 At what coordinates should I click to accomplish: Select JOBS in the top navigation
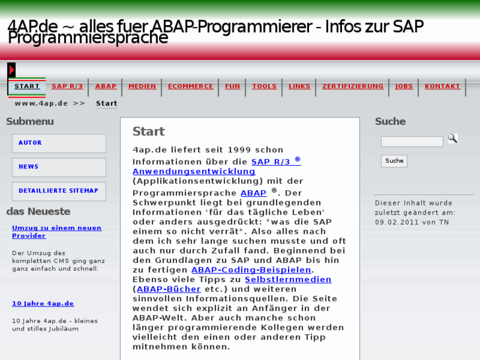pos(404,87)
